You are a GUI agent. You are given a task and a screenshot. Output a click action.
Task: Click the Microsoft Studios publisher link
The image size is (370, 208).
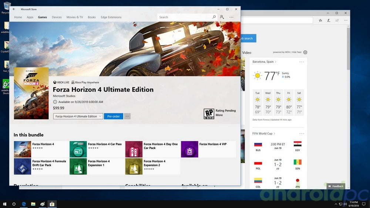click(64, 96)
